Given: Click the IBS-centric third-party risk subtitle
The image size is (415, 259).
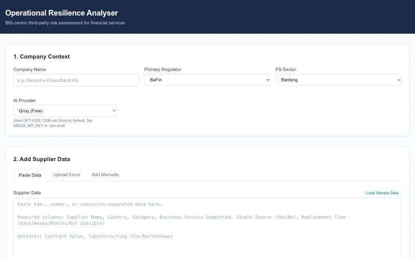Looking at the screenshot, I should (65, 23).
